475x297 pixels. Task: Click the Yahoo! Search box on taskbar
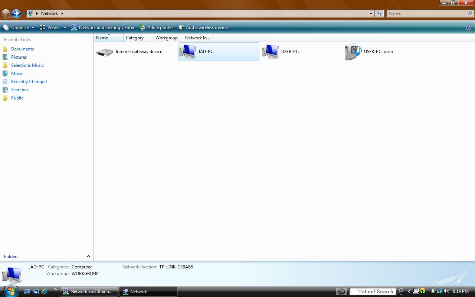click(x=373, y=292)
